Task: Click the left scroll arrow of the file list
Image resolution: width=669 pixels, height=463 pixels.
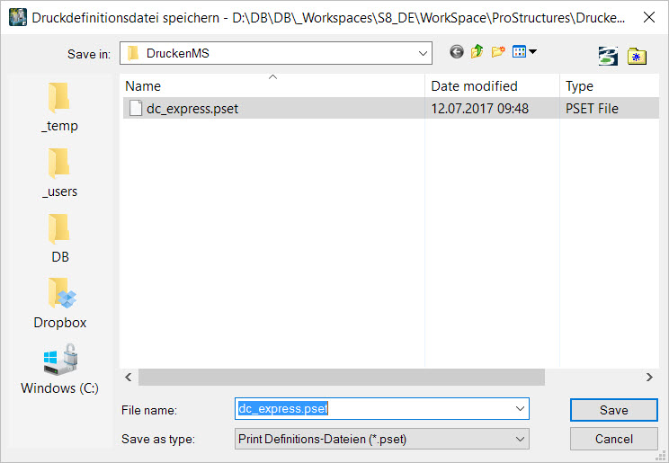Action: (x=129, y=378)
